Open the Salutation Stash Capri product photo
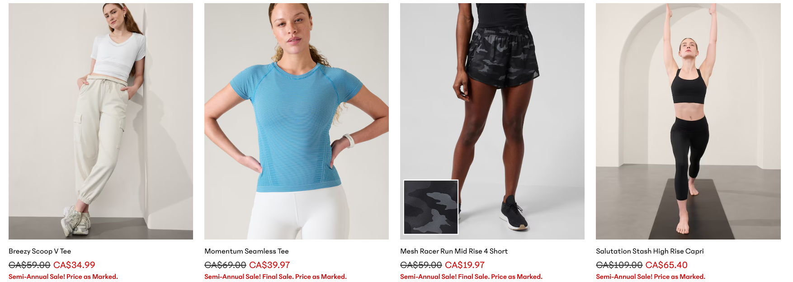 688,121
